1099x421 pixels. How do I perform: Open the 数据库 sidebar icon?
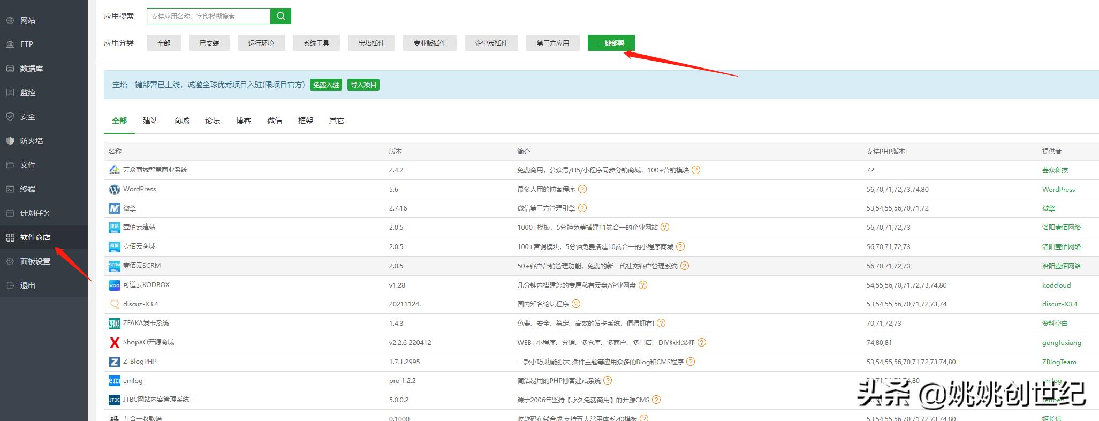[10, 69]
